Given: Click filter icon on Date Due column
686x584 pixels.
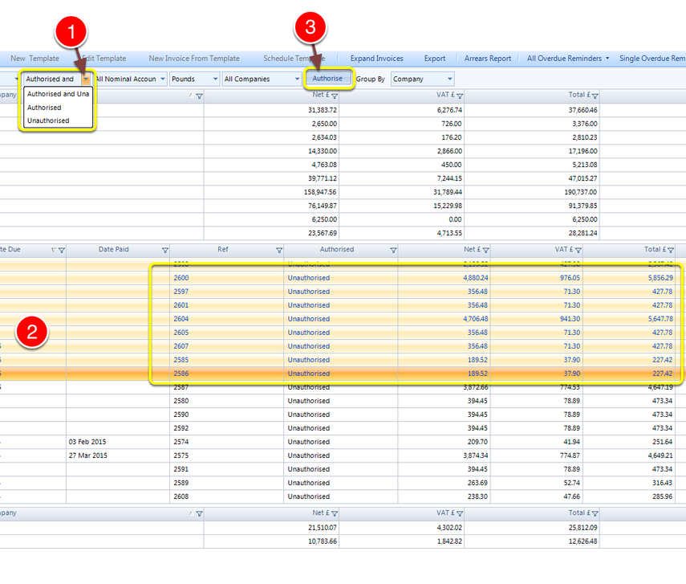Looking at the screenshot, I should click(x=62, y=250).
